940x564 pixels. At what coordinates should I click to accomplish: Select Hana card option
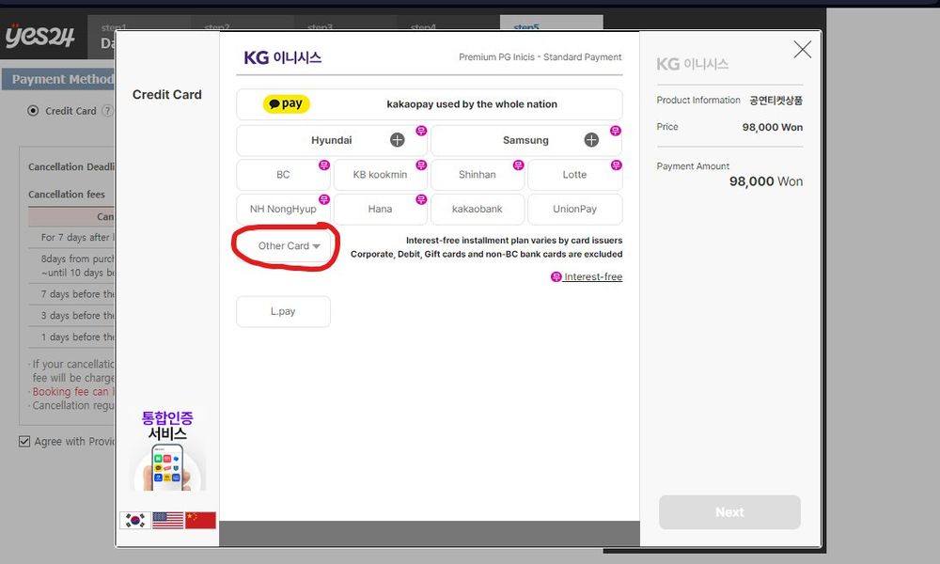[380, 210]
